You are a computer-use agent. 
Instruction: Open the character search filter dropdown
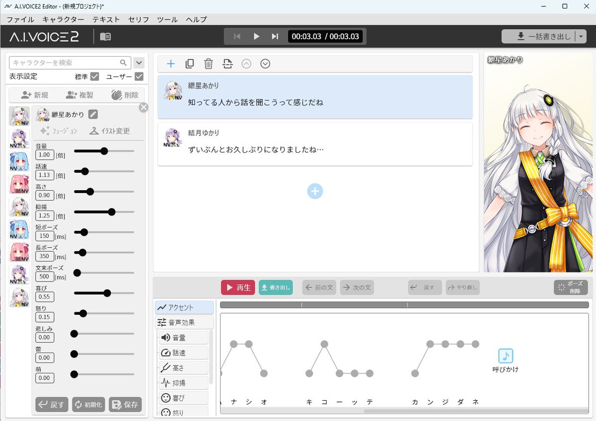coord(139,63)
